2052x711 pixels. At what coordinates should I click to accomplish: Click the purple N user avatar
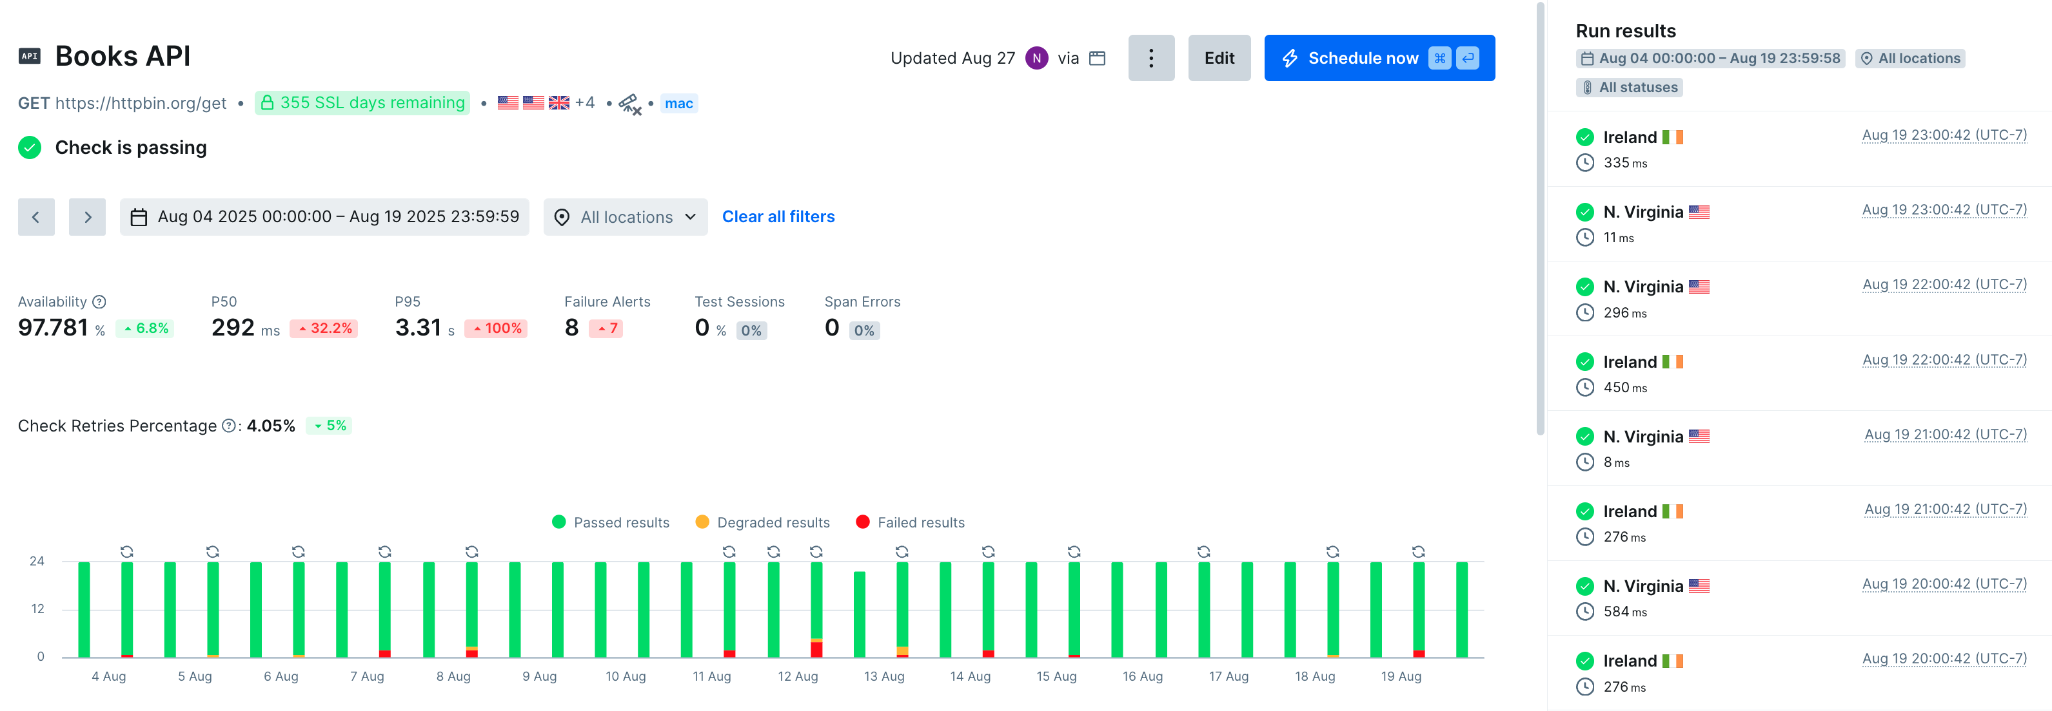pos(1036,58)
